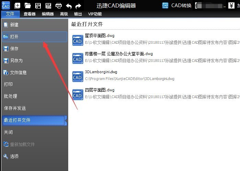Open the 文件 menu tab
The image size is (240, 171).
pyautogui.click(x=10, y=14)
